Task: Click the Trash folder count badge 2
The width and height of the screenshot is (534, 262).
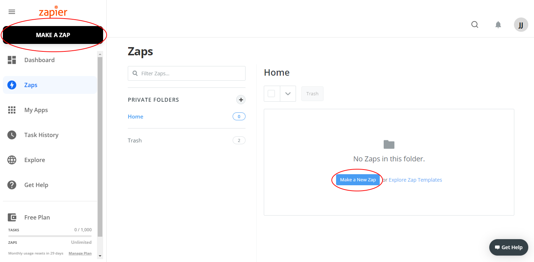Action: tap(239, 140)
